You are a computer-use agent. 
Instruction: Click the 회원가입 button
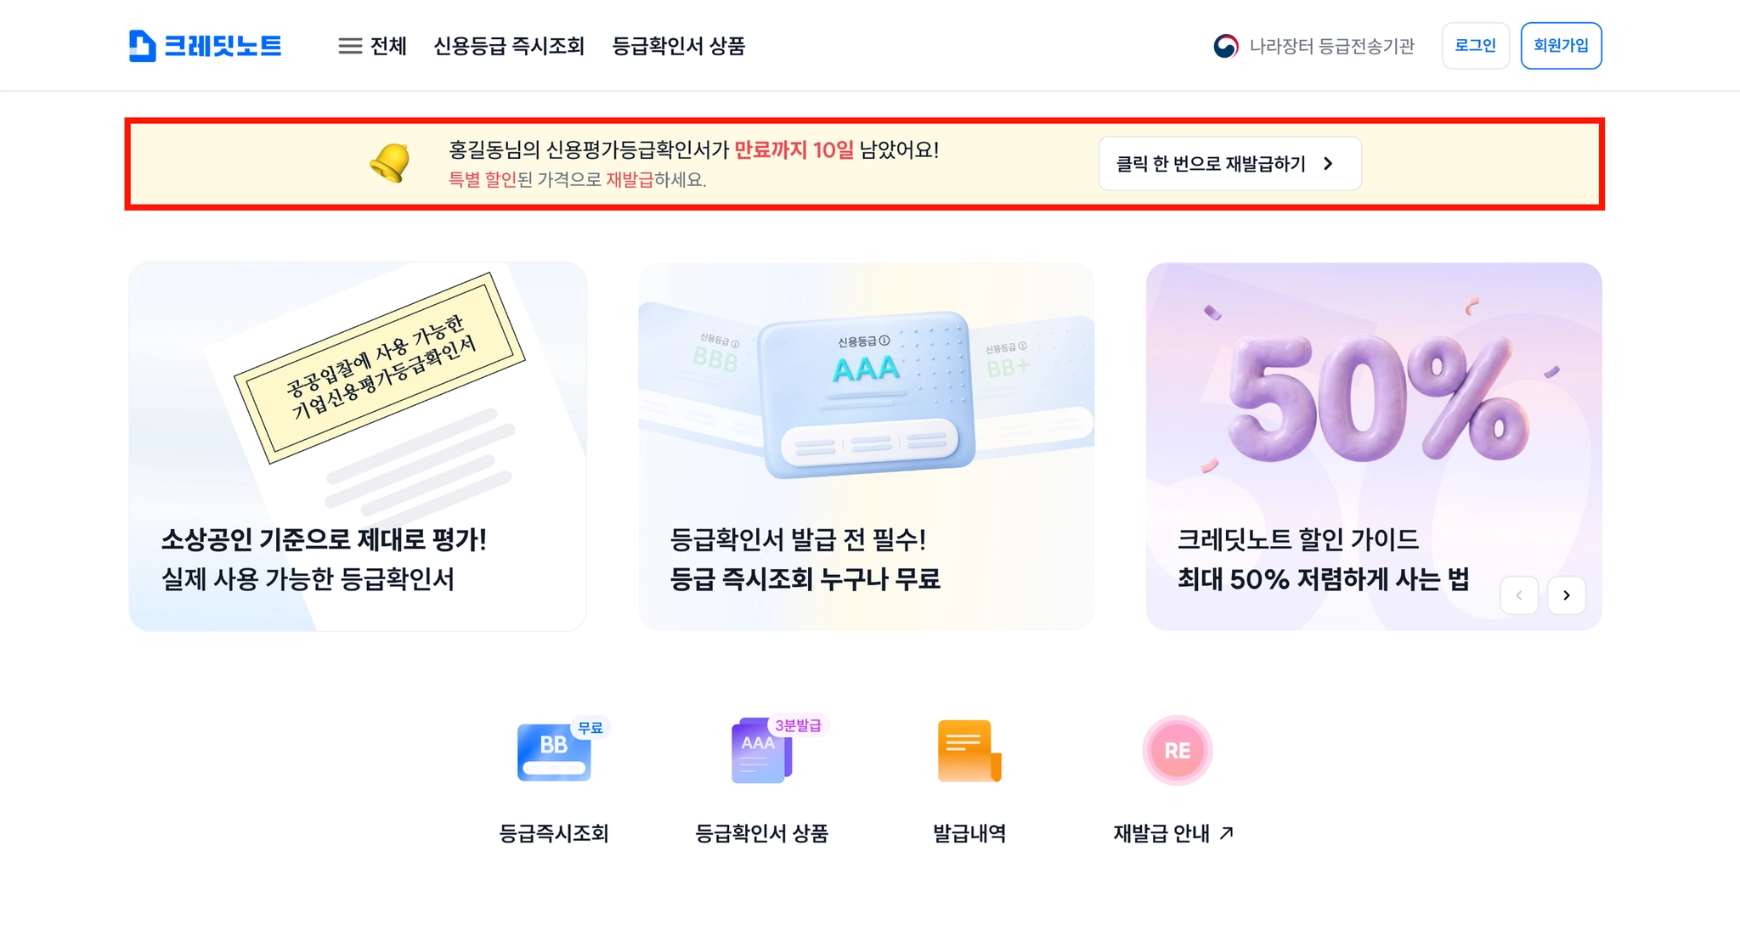point(1561,46)
